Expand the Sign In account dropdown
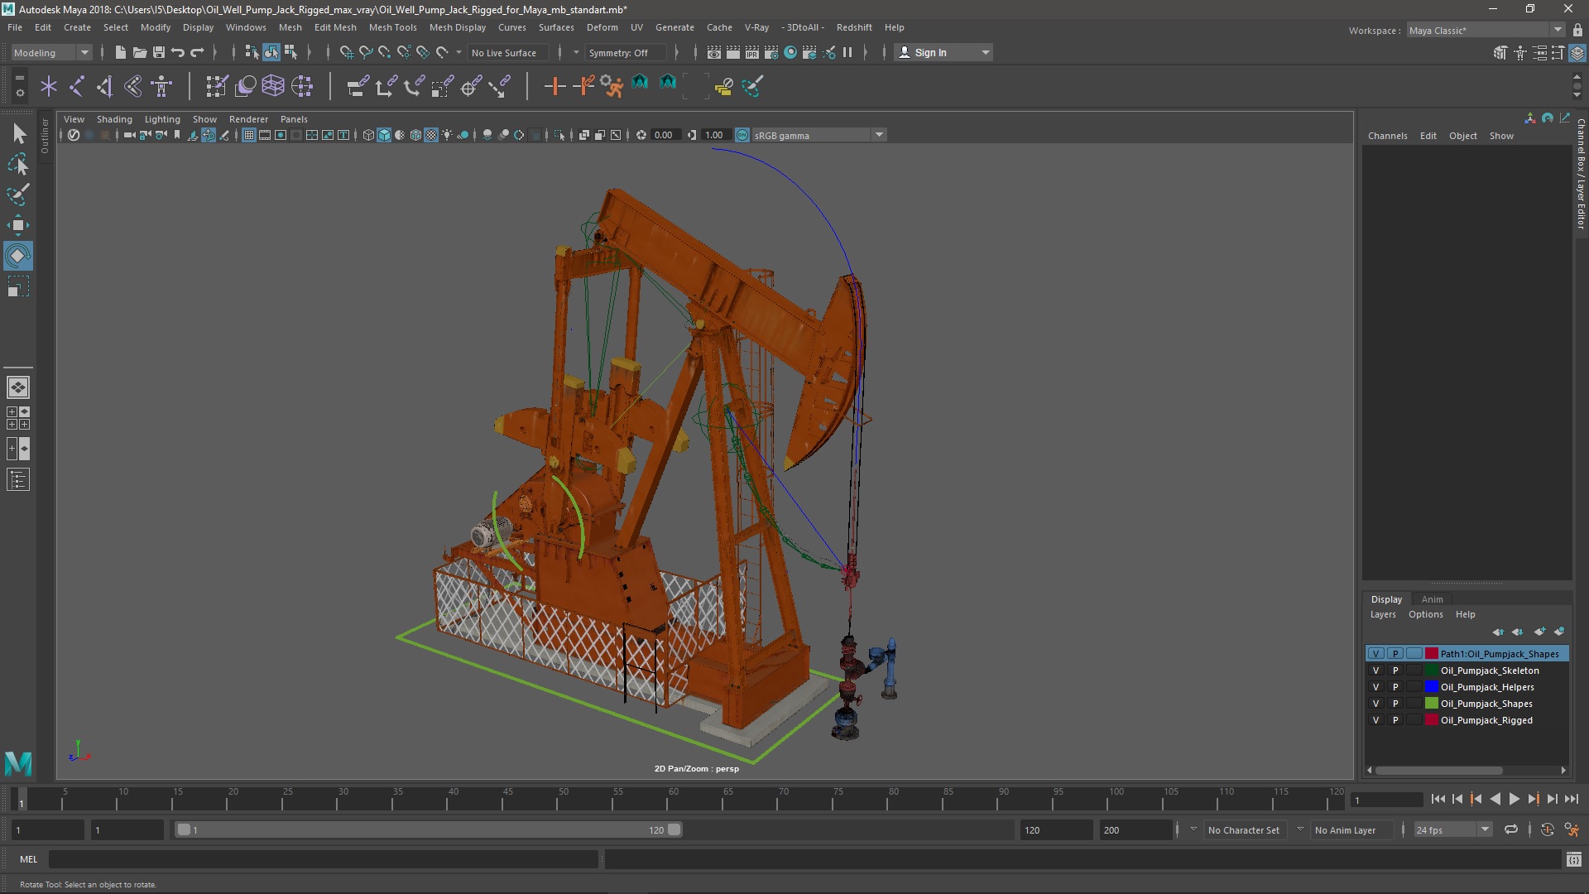 click(944, 52)
